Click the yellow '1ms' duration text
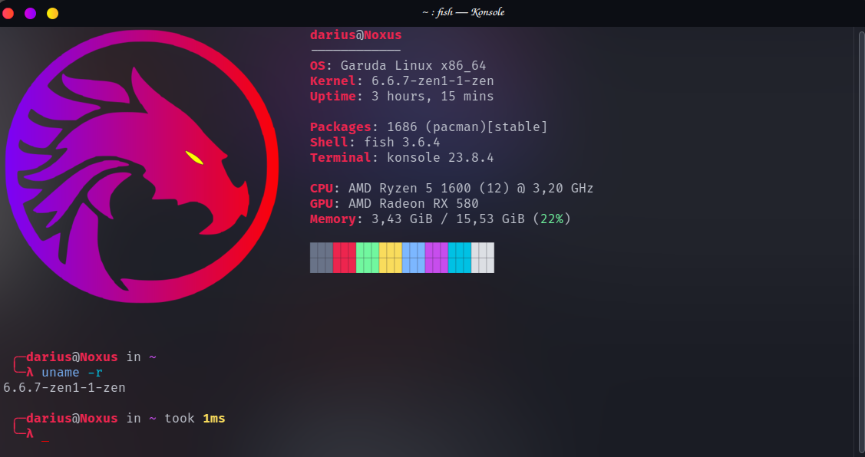 (214, 419)
